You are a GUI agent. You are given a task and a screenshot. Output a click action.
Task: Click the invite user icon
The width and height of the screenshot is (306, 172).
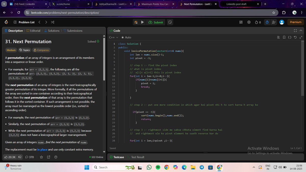[x=274, y=22]
